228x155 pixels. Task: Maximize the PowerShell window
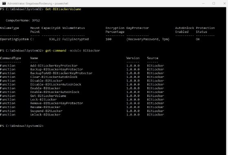[214, 3]
